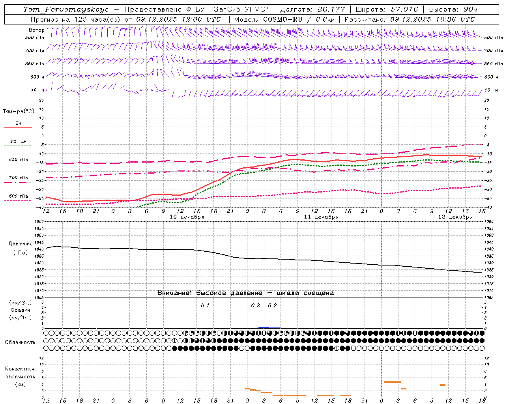Click Рассчитано: 09.12.2025 16:36 UTC text

[x=410, y=19]
